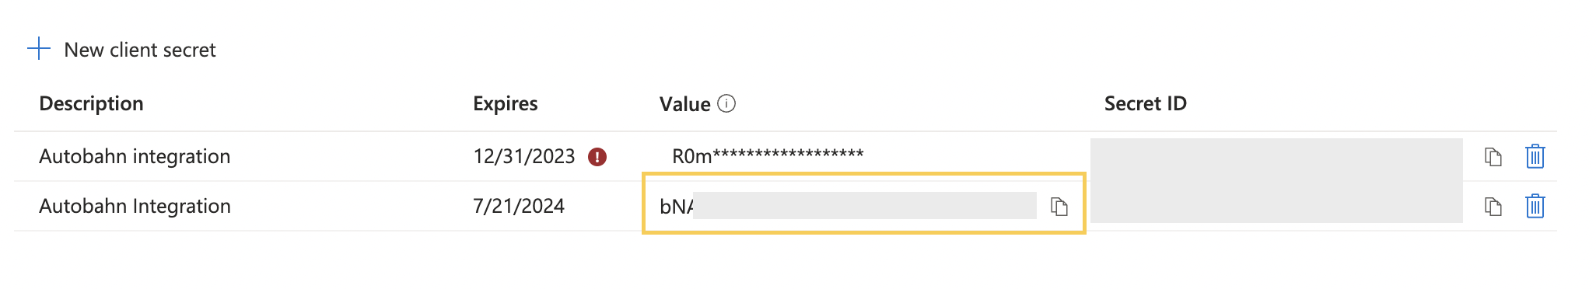The image size is (1596, 289).
Task: Select the Description column header
Action: coord(91,103)
